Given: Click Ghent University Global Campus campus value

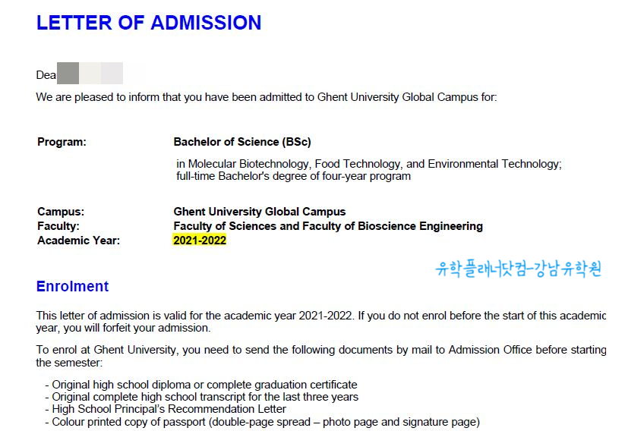Looking at the screenshot, I should 260,212.
